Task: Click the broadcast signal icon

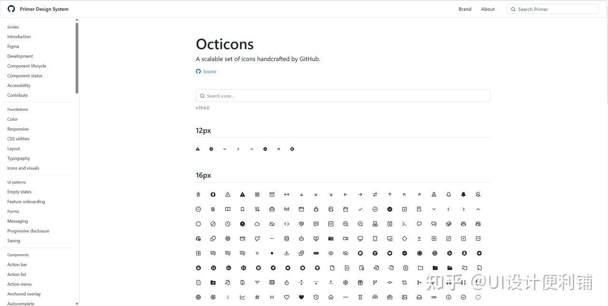Action: 286,209
